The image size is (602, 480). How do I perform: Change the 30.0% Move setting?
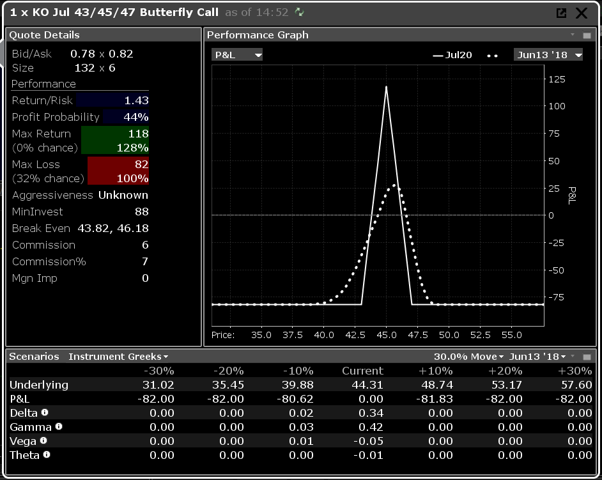coord(469,357)
